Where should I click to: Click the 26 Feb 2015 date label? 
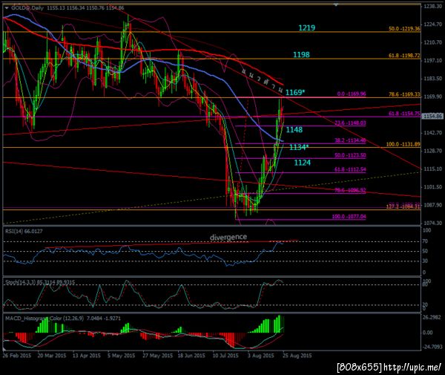17,356
